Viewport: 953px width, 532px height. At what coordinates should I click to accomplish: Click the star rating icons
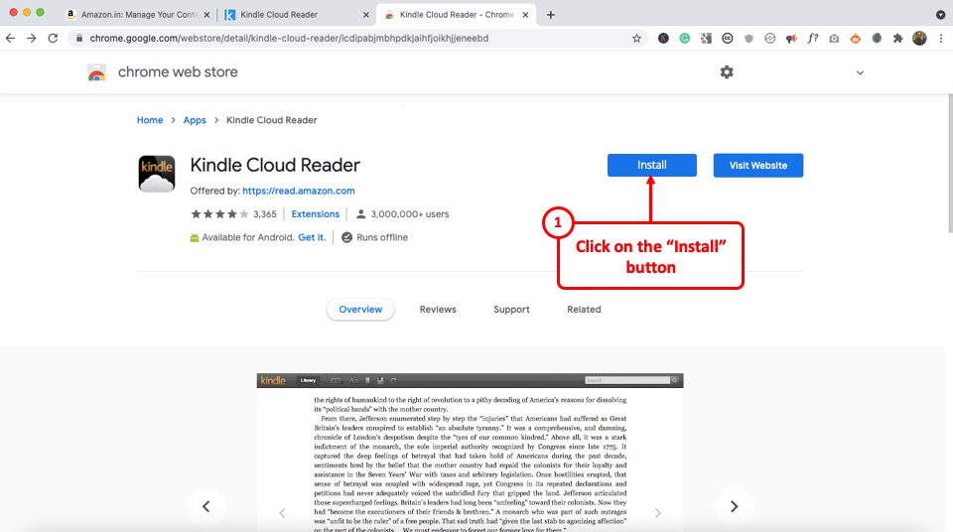[x=219, y=214]
